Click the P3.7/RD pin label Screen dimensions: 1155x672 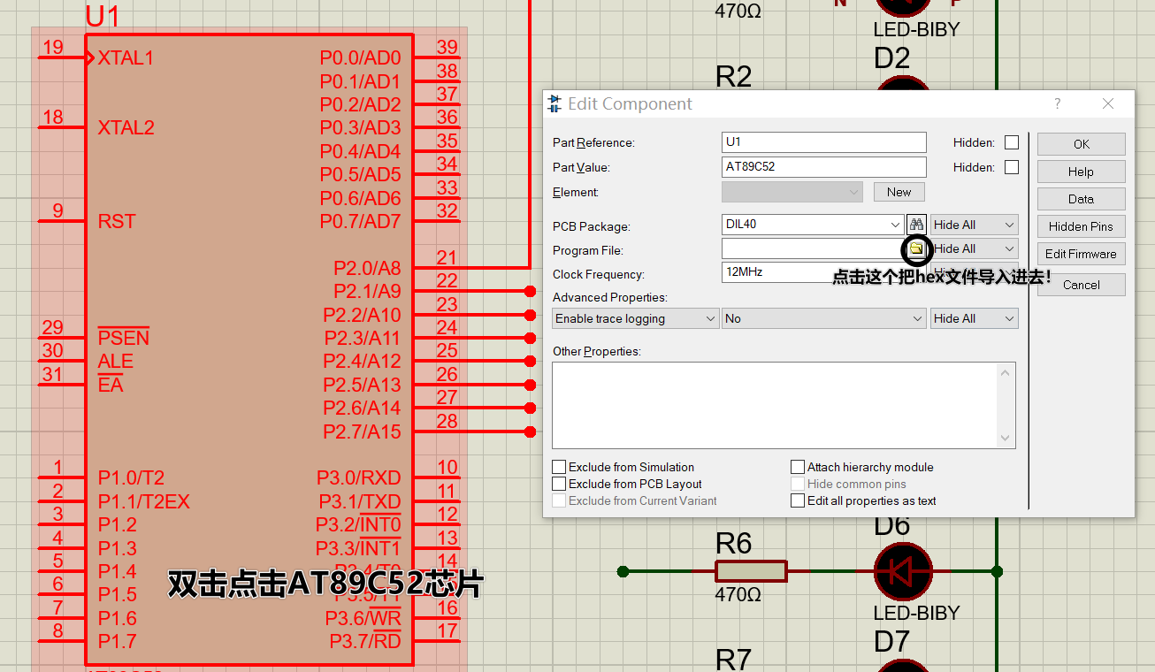tap(365, 641)
